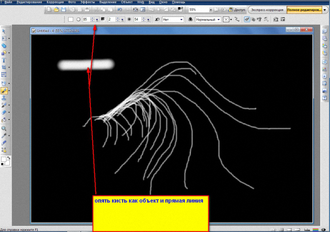Open the Выделение menu
This screenshot has width=330, height=232.
(x=108, y=2)
